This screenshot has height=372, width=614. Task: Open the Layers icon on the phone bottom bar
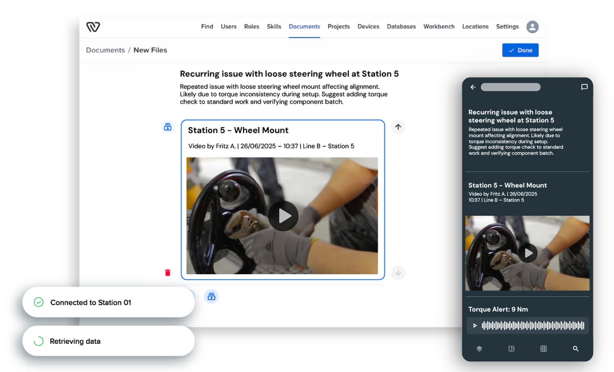pos(479,348)
